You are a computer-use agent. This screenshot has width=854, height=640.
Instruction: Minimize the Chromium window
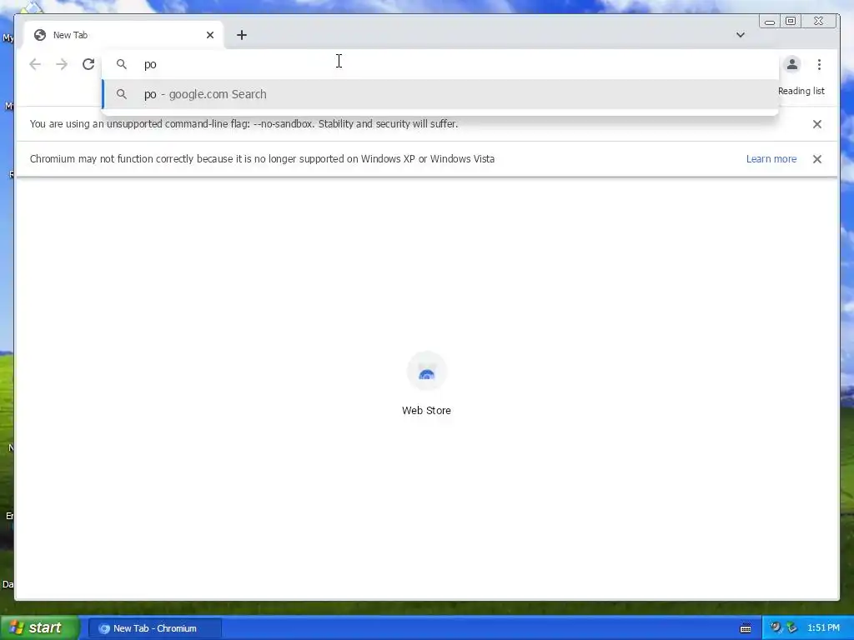coord(770,21)
